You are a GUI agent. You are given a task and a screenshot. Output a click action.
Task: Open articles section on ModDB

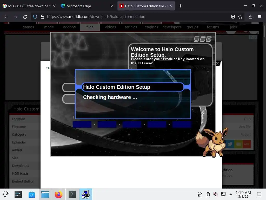(131, 27)
